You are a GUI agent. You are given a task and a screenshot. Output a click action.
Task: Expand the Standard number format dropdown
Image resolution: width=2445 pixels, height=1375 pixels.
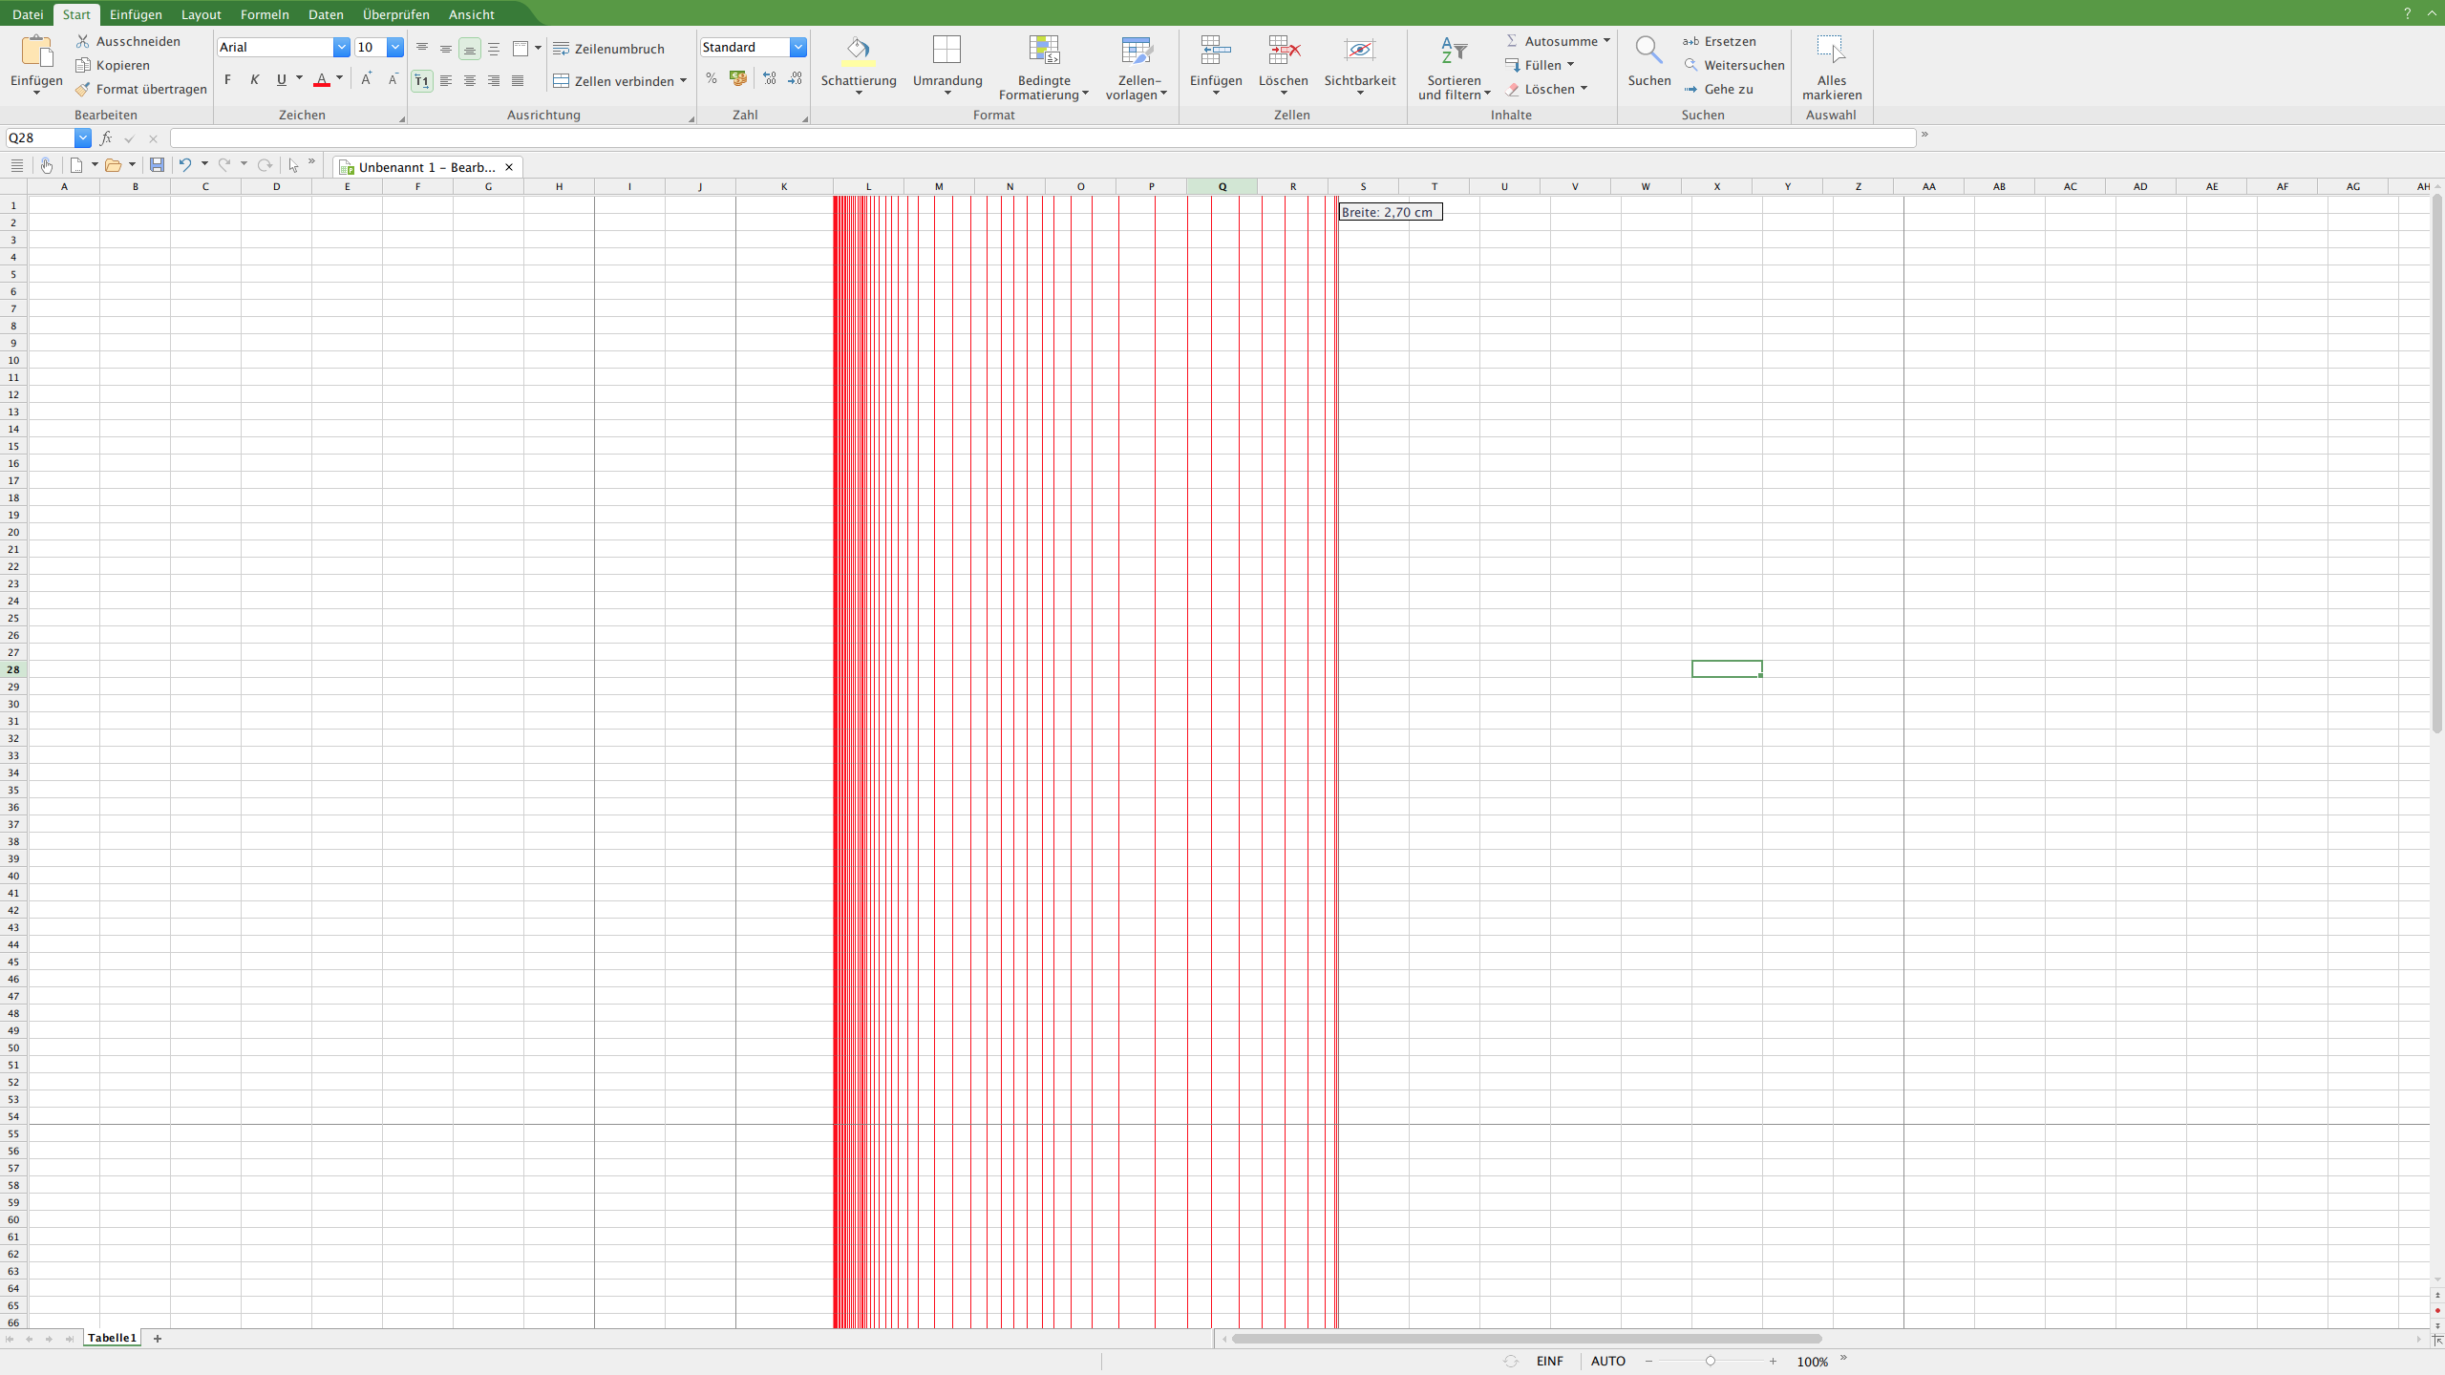click(797, 48)
